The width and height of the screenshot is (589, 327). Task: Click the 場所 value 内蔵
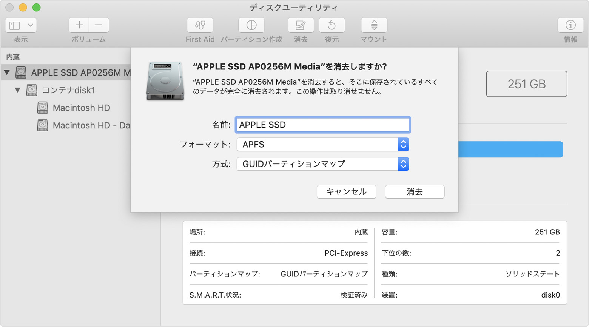(361, 232)
